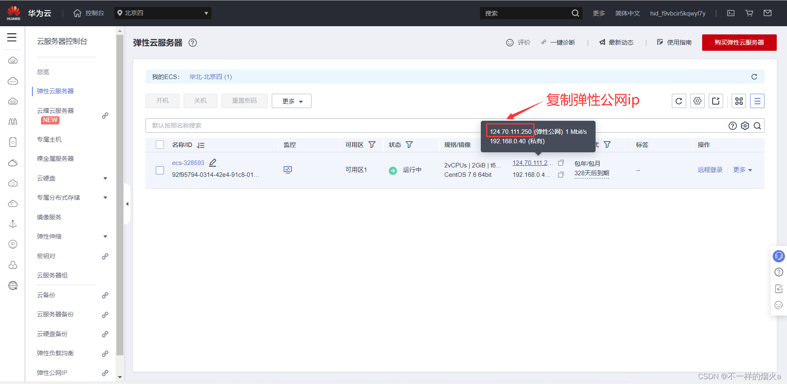Select 弹性云服务器 in the sidebar
The width and height of the screenshot is (787, 384).
pos(55,91)
